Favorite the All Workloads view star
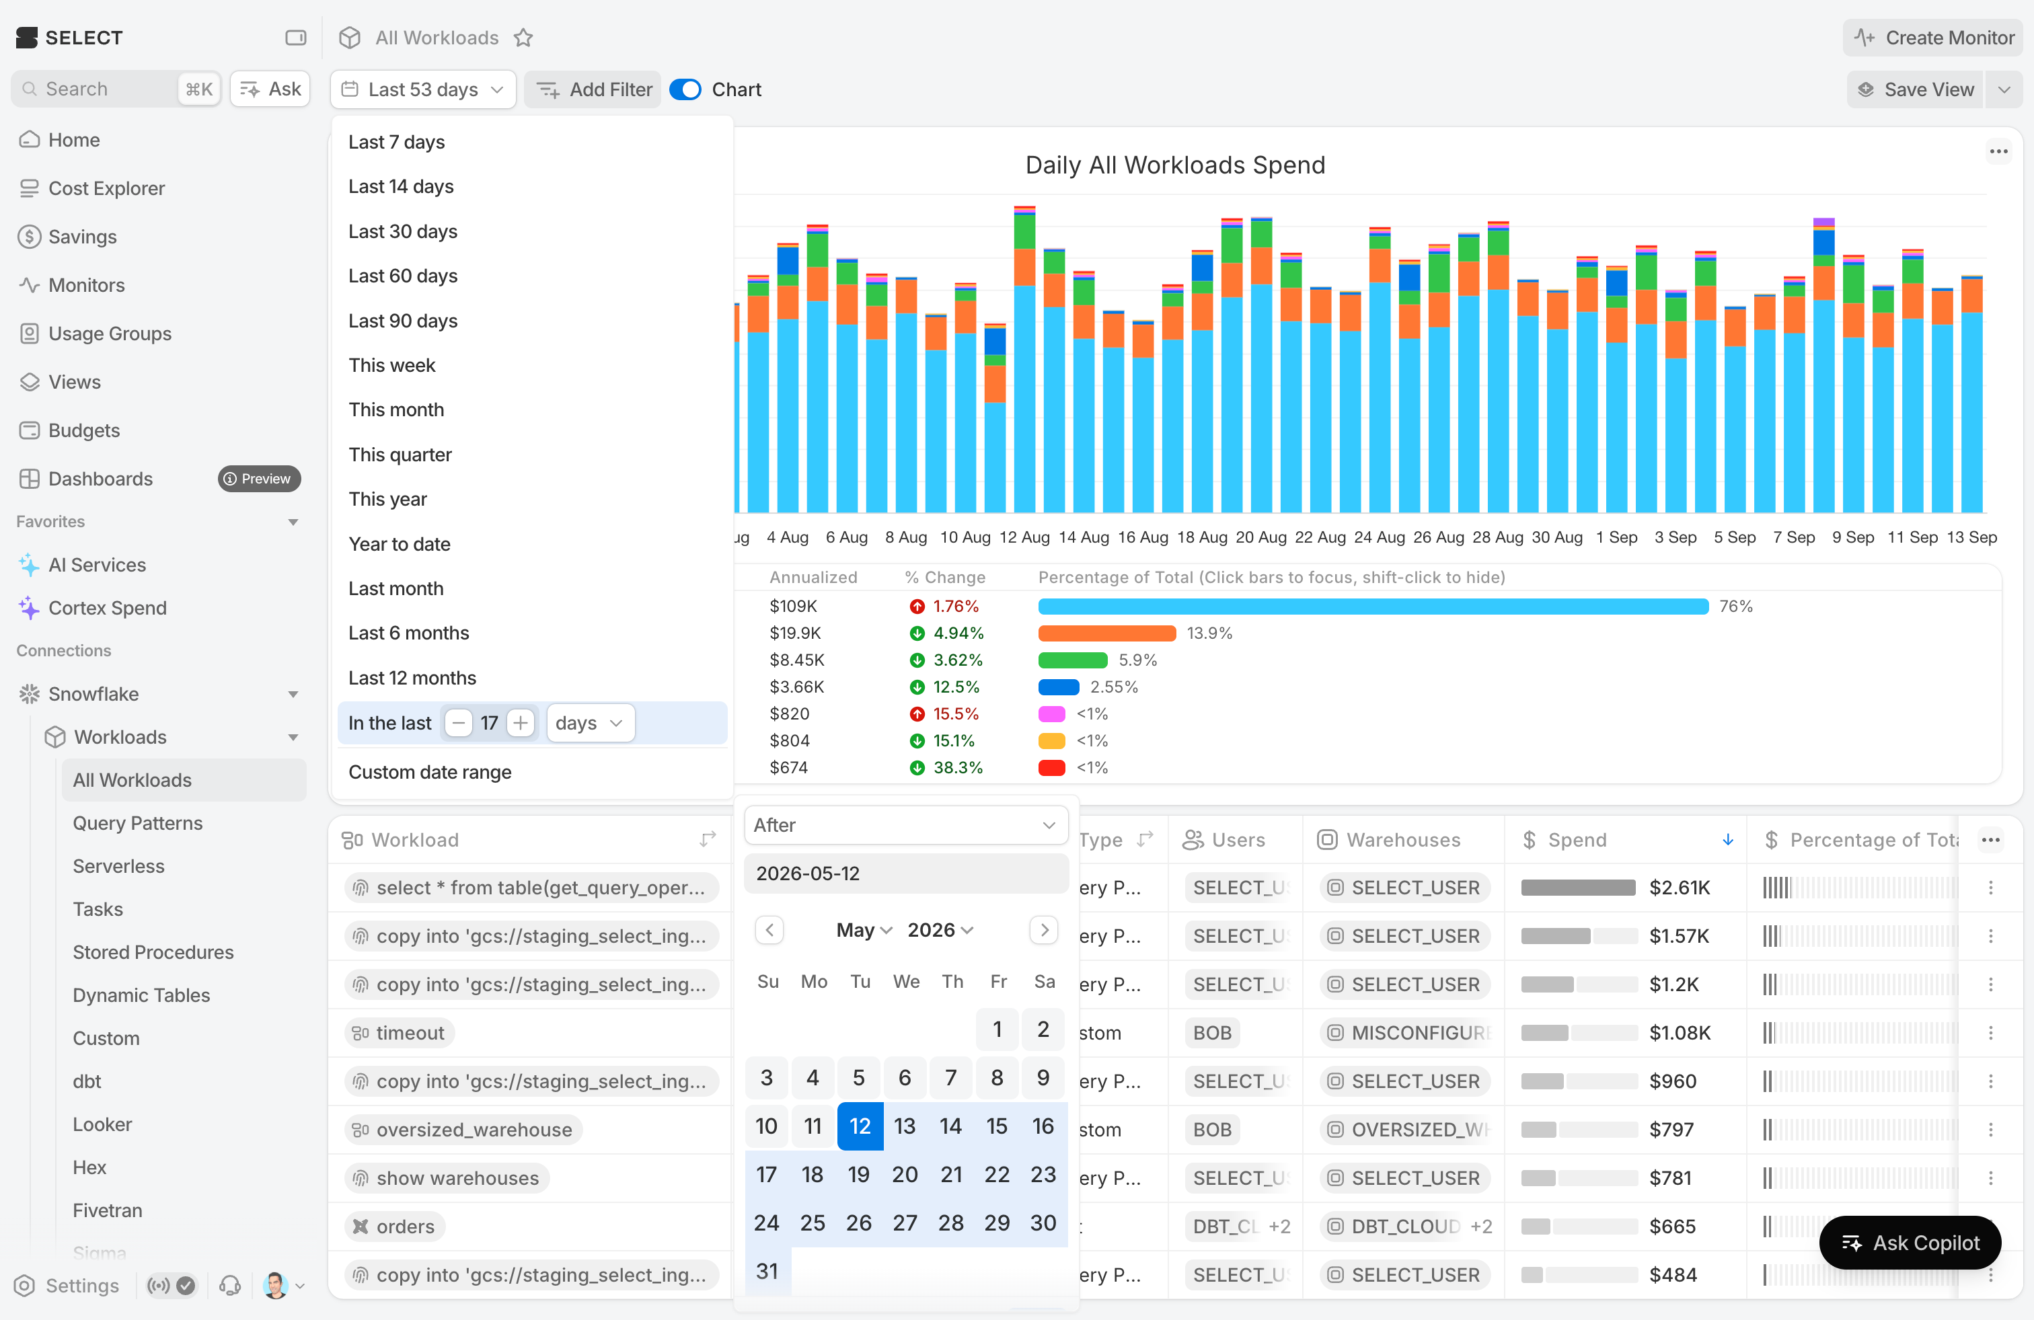The width and height of the screenshot is (2034, 1320). pos(523,38)
